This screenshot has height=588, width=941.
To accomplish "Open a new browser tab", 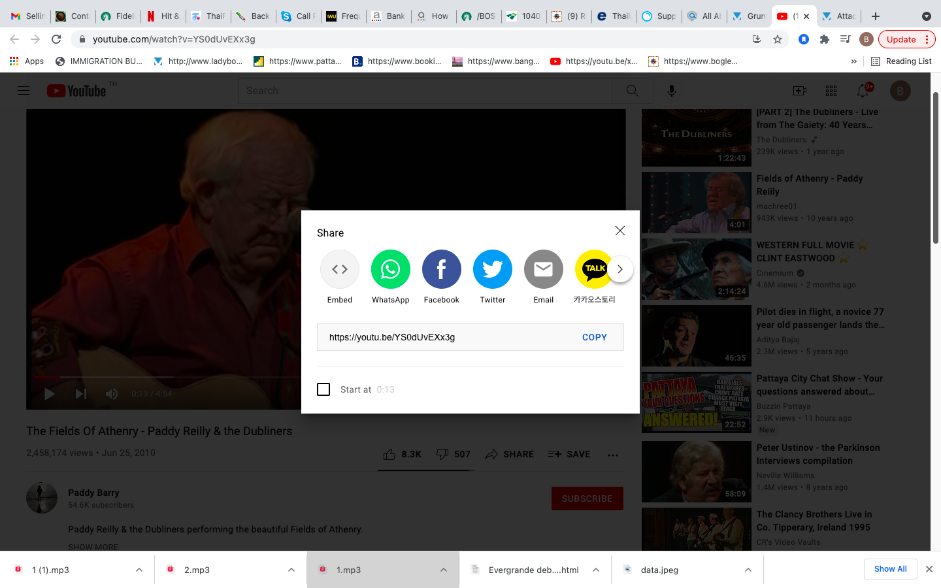I will tap(876, 16).
